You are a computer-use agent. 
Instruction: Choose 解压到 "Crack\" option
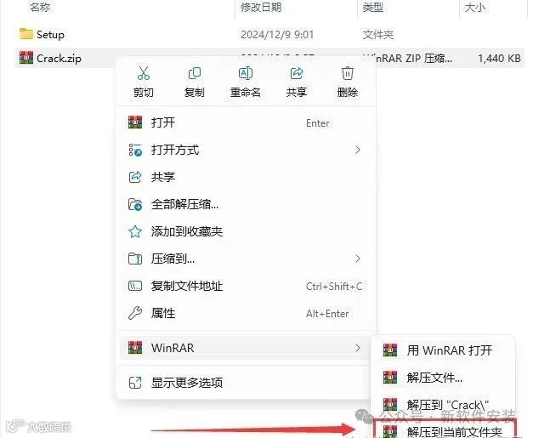coord(443,405)
